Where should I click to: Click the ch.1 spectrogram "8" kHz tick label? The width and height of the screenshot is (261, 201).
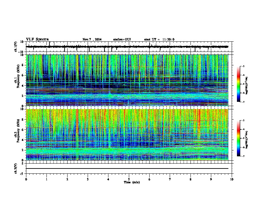click(x=23, y=65)
